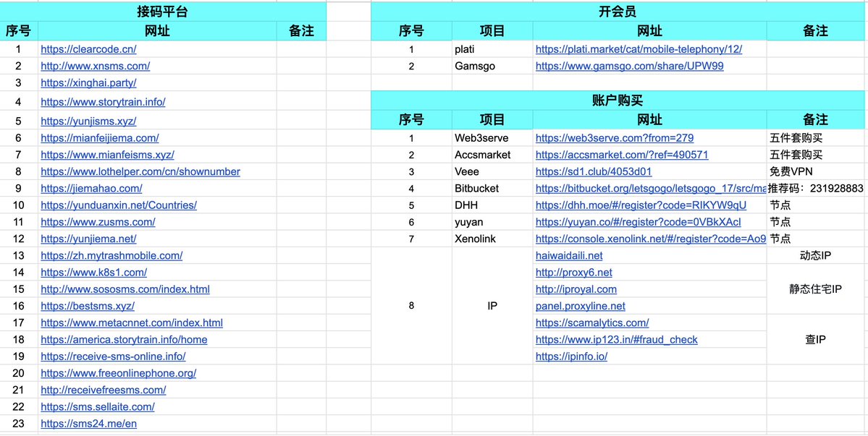Select the 账户购买 header cell

617,100
